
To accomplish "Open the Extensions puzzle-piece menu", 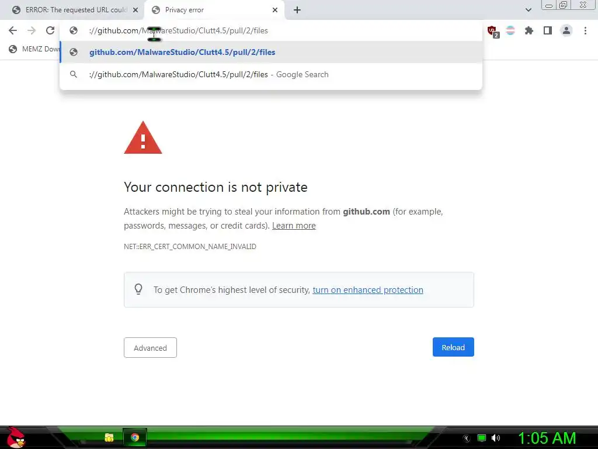I will click(529, 30).
